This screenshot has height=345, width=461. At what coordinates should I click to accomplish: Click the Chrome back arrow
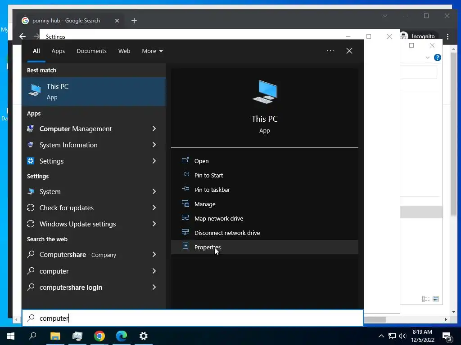coord(23,36)
